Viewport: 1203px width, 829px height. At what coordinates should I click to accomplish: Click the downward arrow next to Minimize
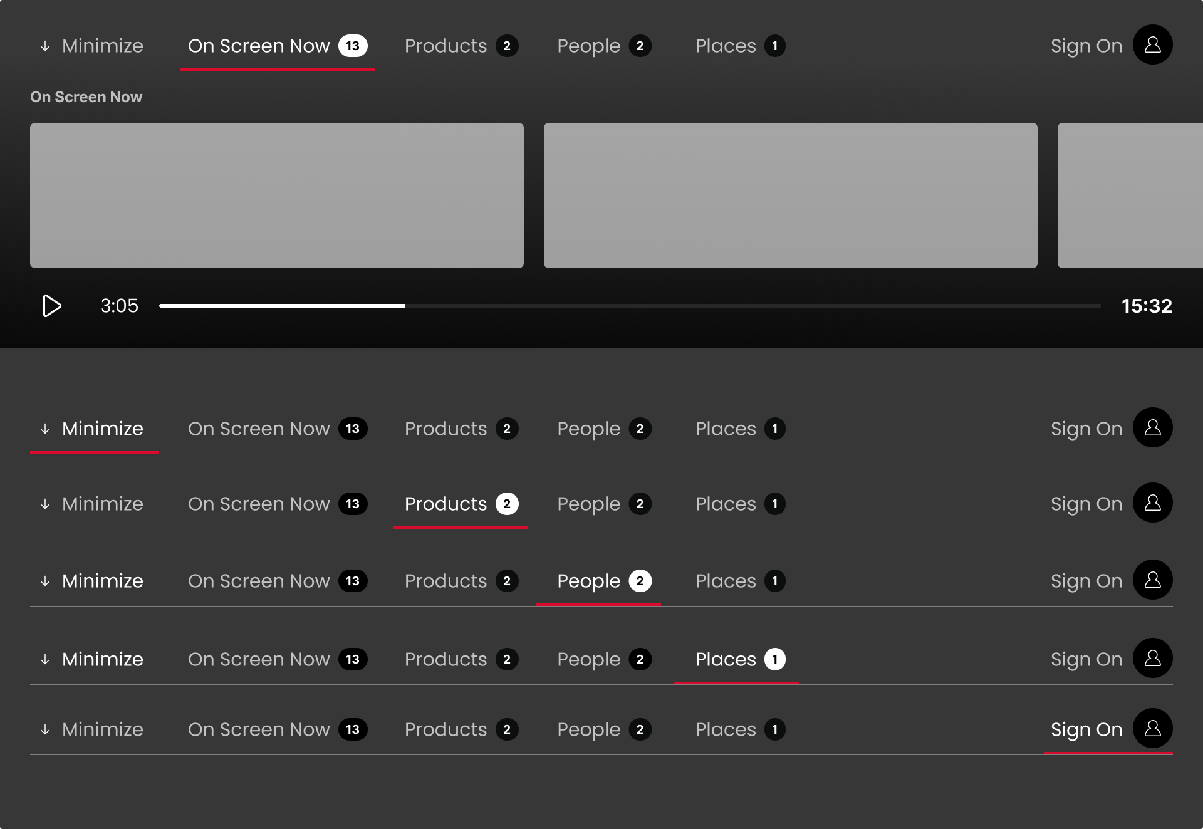[x=44, y=45]
